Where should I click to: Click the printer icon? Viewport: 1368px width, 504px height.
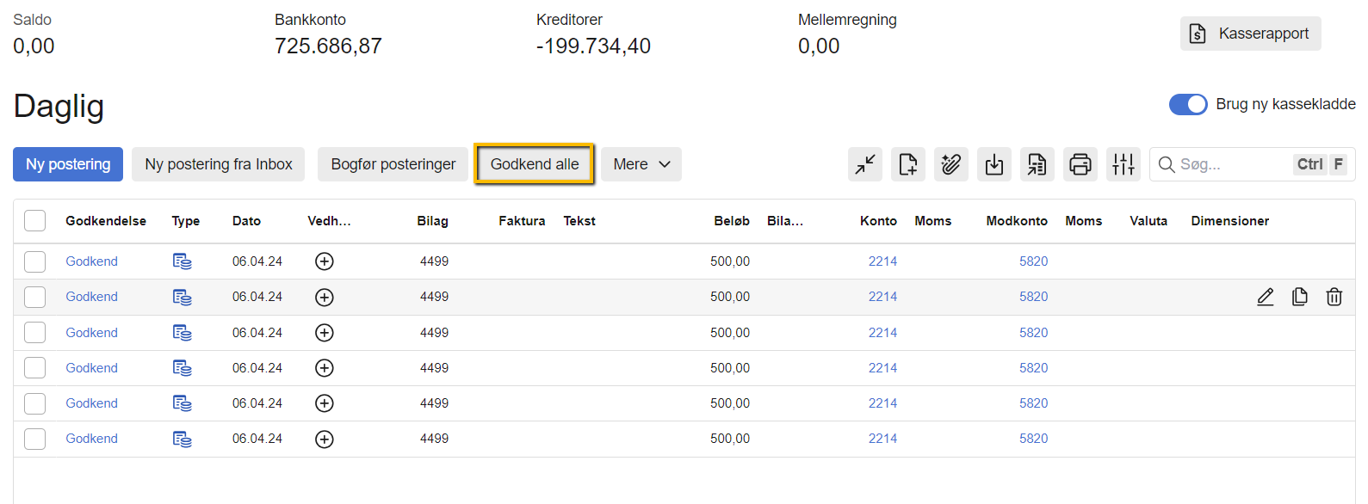[1080, 164]
